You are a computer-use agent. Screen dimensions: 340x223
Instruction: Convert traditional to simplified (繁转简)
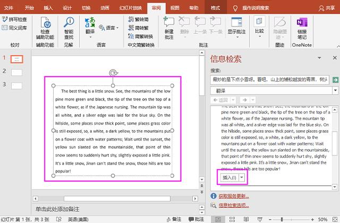138,19
